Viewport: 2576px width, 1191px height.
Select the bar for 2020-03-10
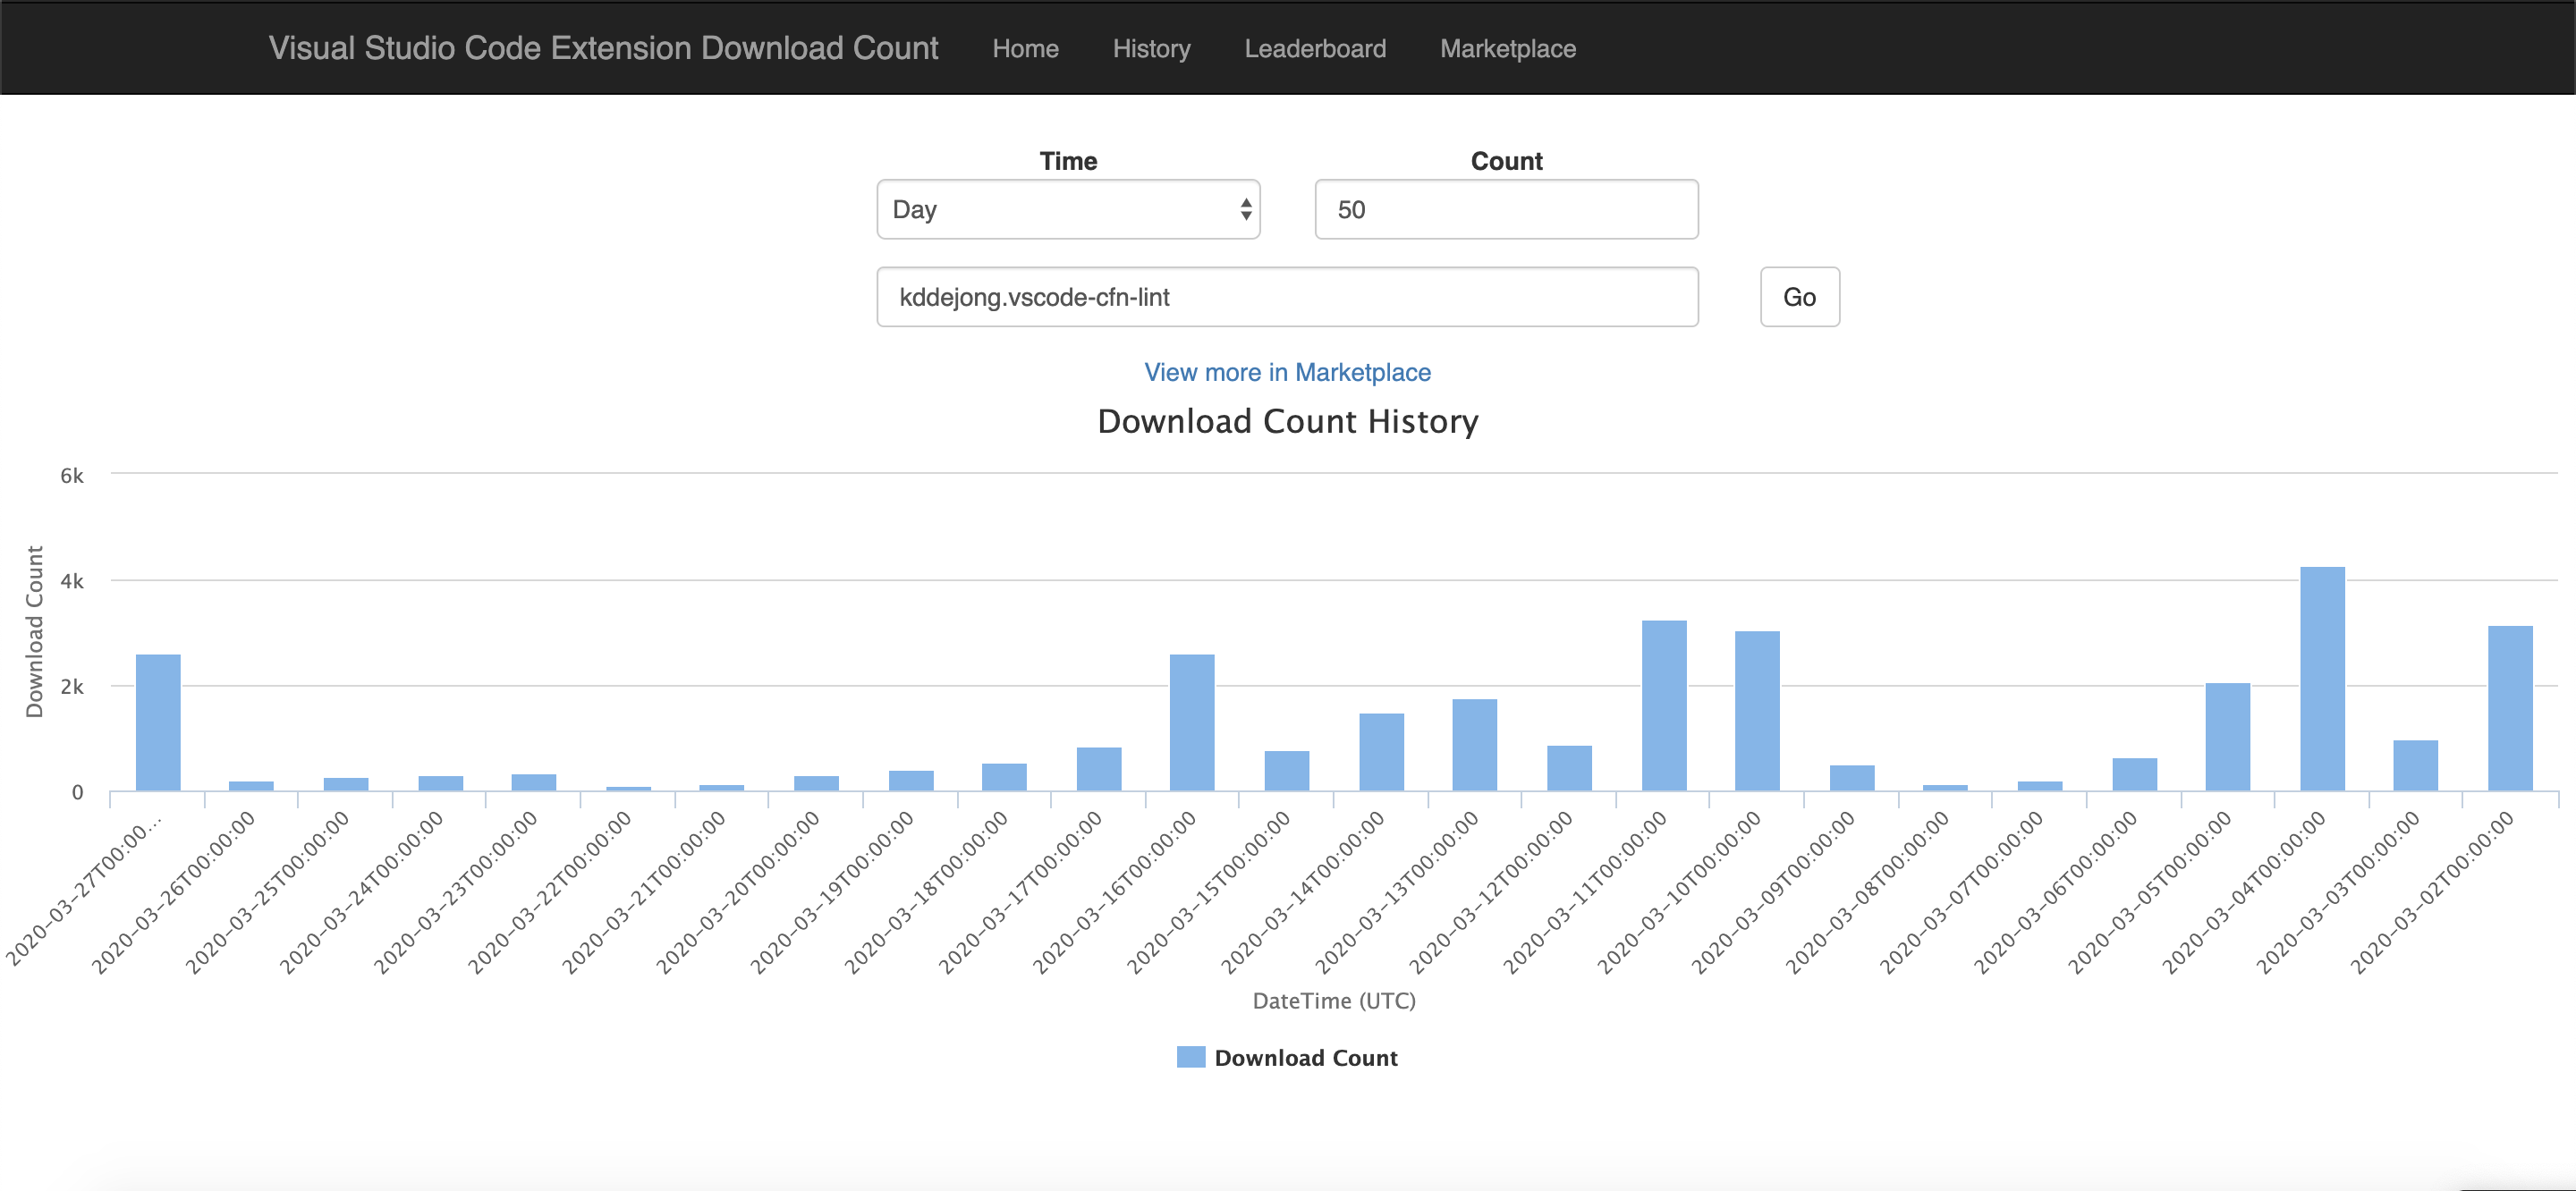tap(1757, 711)
